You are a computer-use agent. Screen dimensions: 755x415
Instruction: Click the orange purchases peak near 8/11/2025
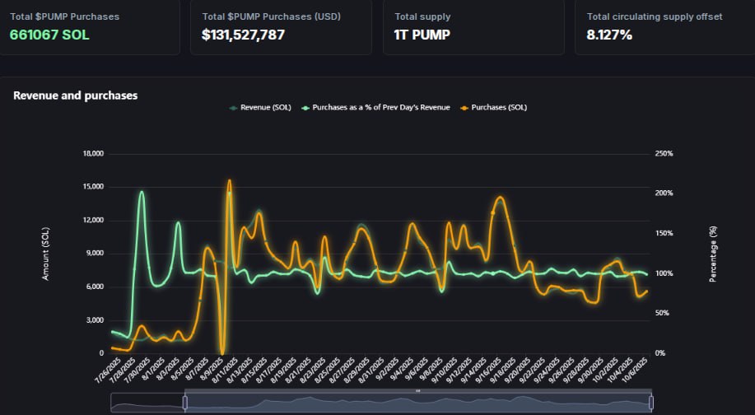[x=229, y=181]
